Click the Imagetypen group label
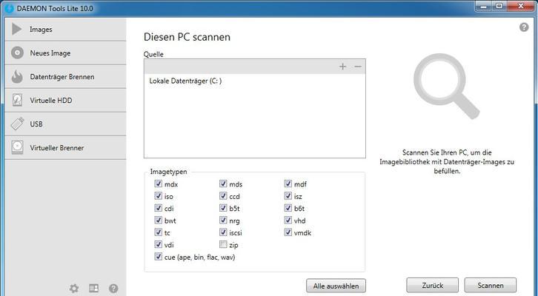 click(x=168, y=172)
